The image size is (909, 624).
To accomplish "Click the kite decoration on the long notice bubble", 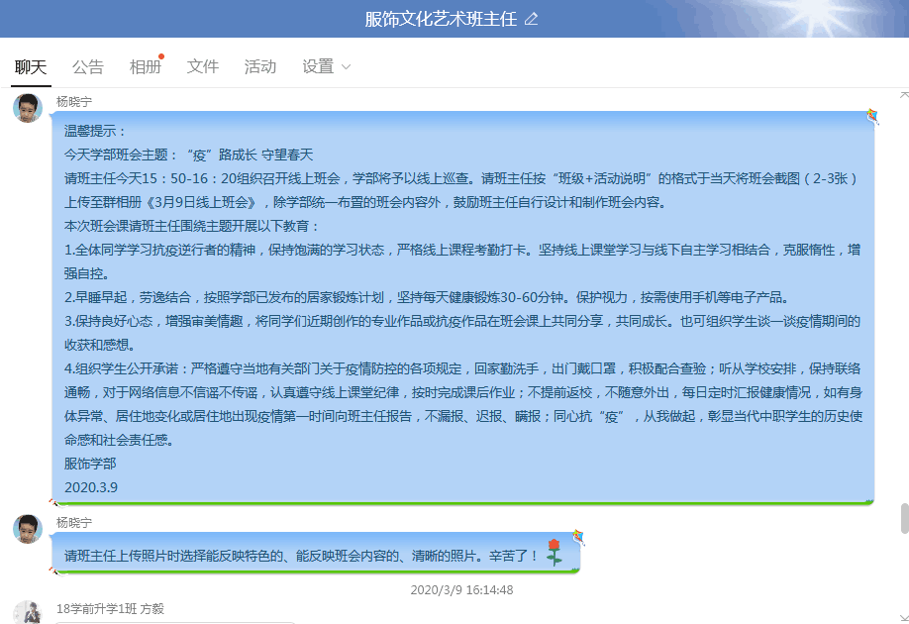I will pos(871,117).
